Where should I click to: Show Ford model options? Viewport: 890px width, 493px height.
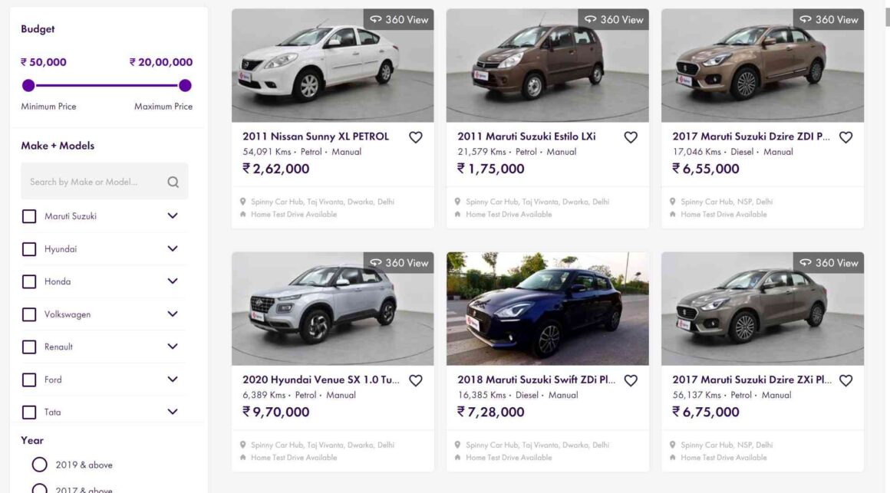tap(173, 380)
